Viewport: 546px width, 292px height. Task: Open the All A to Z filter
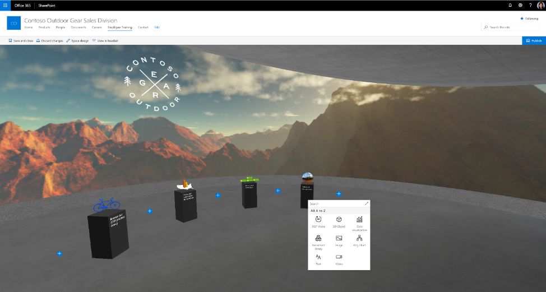(339, 211)
